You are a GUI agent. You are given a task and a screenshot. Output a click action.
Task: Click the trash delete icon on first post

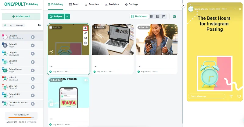[85, 43]
